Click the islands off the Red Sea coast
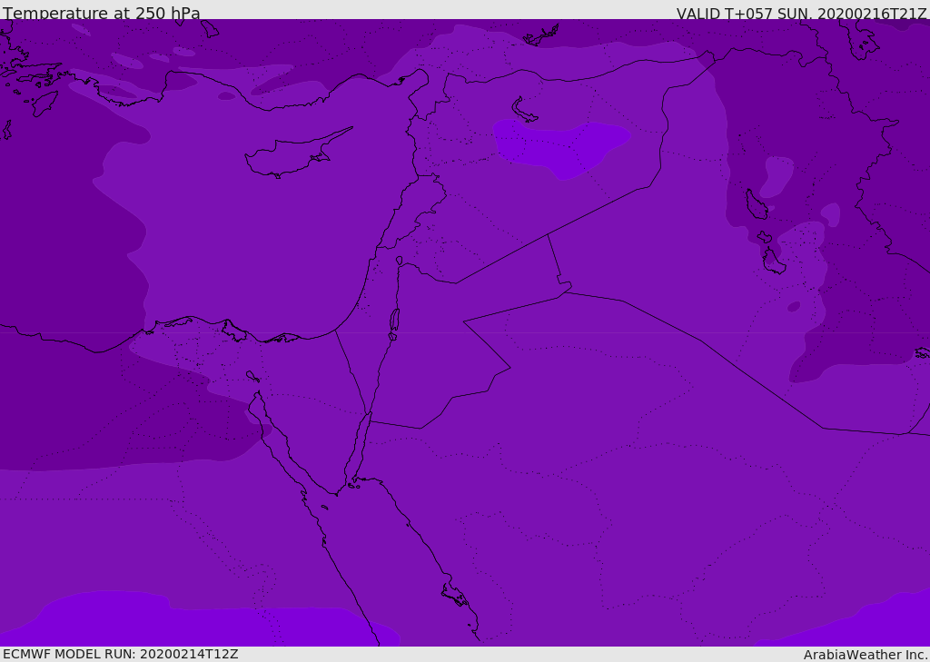This screenshot has height=662, width=930. [x=454, y=595]
